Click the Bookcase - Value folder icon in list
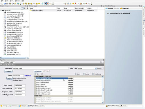 pos(31,10)
